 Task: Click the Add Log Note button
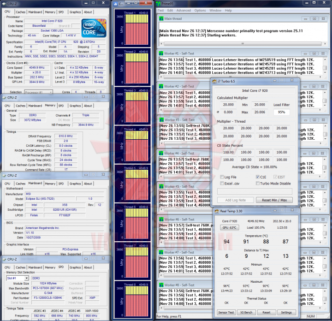pos(236,200)
